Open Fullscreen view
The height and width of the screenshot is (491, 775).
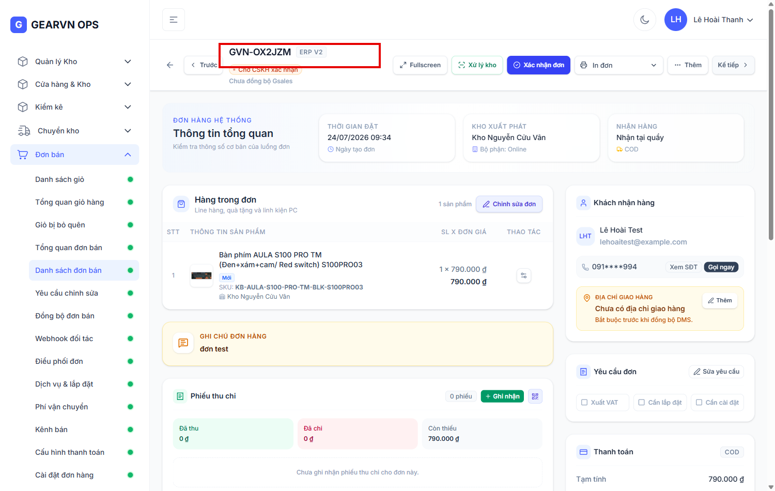coord(420,65)
